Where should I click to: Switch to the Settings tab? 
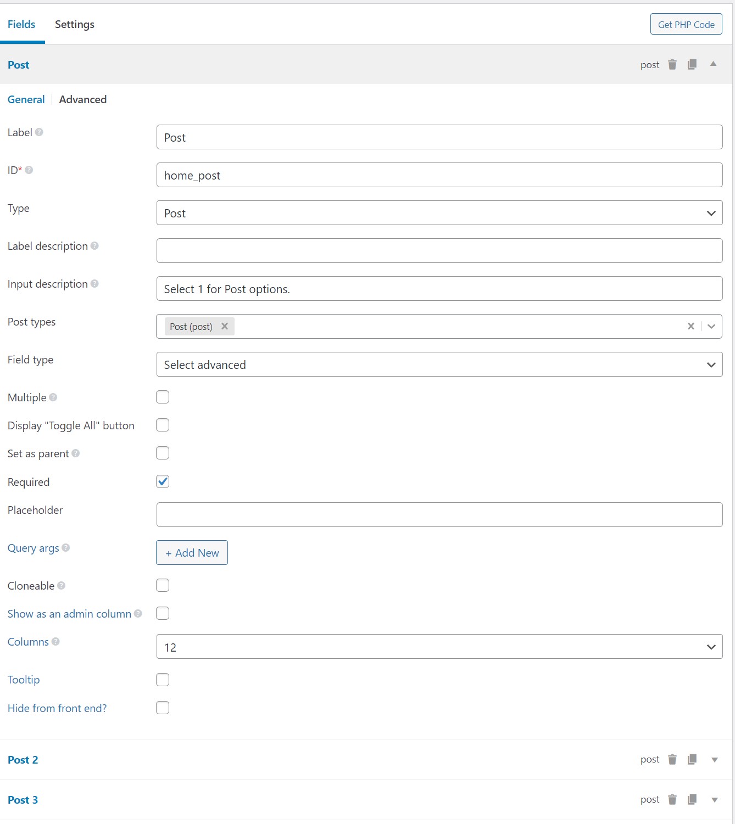[x=75, y=24]
